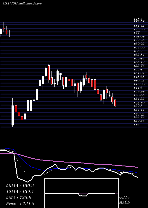The image size is (148, 208).
Task: Click the 151.04 price axis label
Action: [139, 73]
